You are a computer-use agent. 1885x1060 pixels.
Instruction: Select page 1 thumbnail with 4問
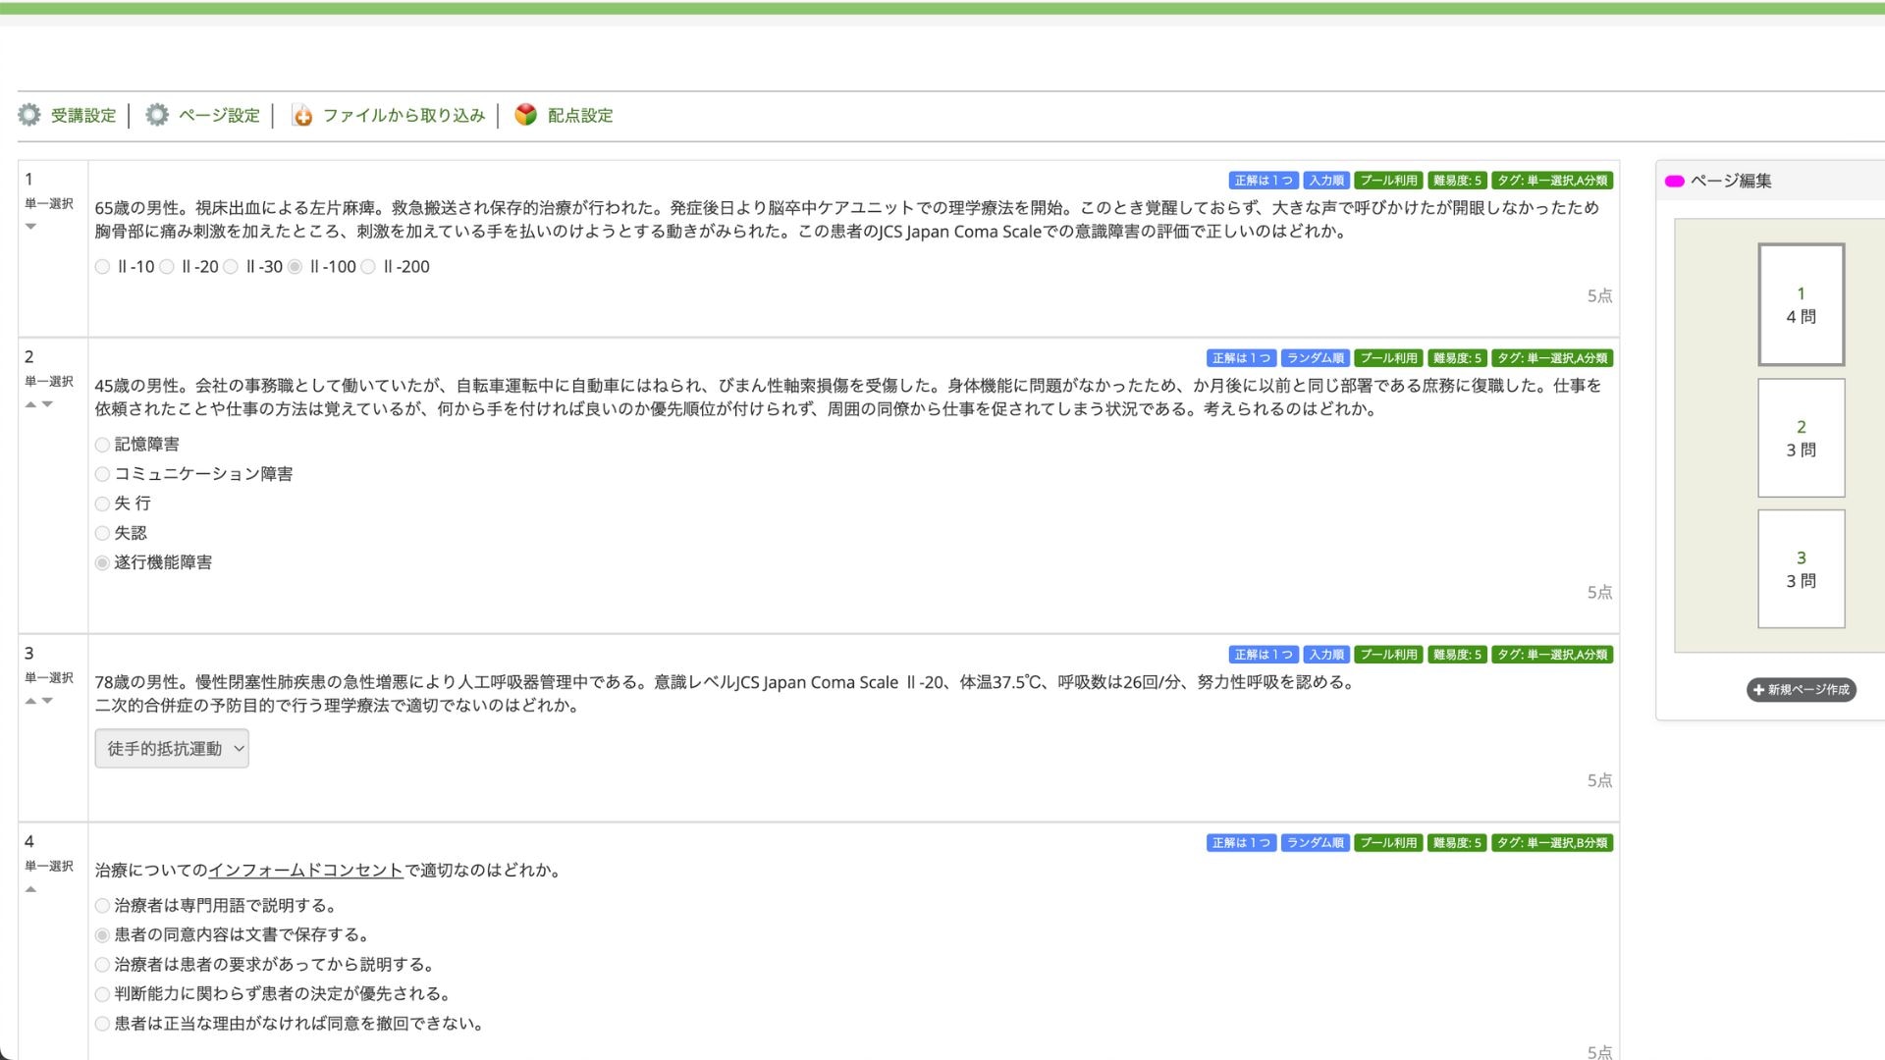click(x=1801, y=304)
